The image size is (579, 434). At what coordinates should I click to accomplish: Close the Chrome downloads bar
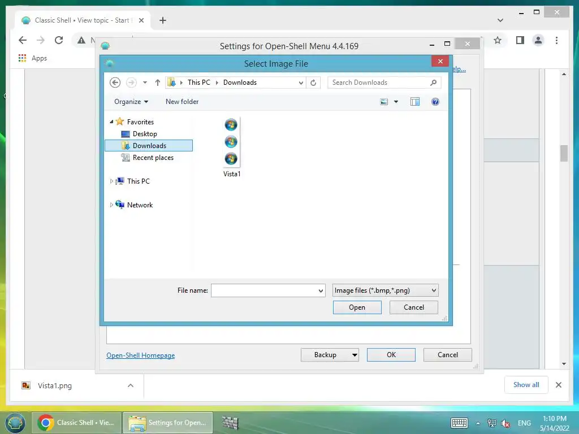coord(558,385)
